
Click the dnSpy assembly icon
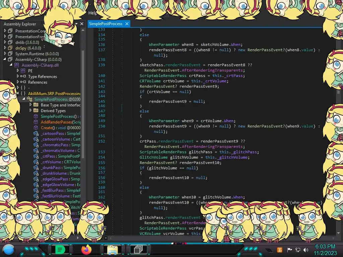click(10, 48)
